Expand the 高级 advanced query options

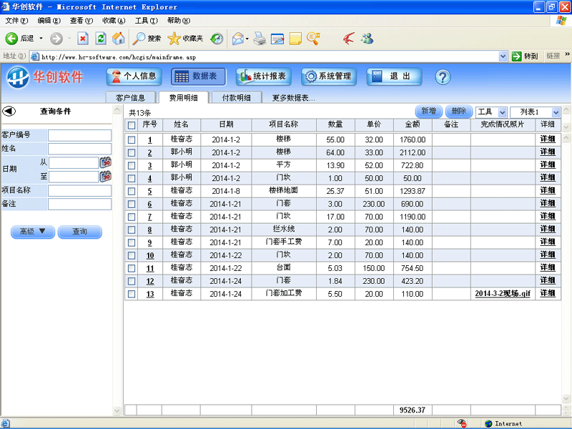tap(33, 232)
